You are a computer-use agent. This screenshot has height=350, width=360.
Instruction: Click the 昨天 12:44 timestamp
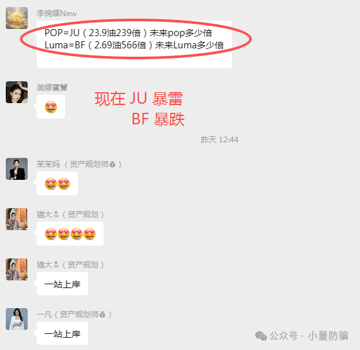[x=220, y=140]
